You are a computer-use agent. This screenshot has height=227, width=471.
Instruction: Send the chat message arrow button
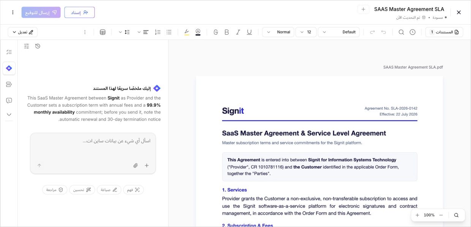pyautogui.click(x=39, y=166)
